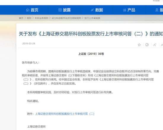
Task: Go to 首页 in the breadcrumb
Action: [x=21, y=18]
